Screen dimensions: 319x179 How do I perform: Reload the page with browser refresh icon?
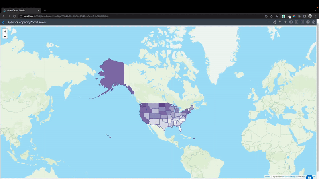tap(14, 16)
